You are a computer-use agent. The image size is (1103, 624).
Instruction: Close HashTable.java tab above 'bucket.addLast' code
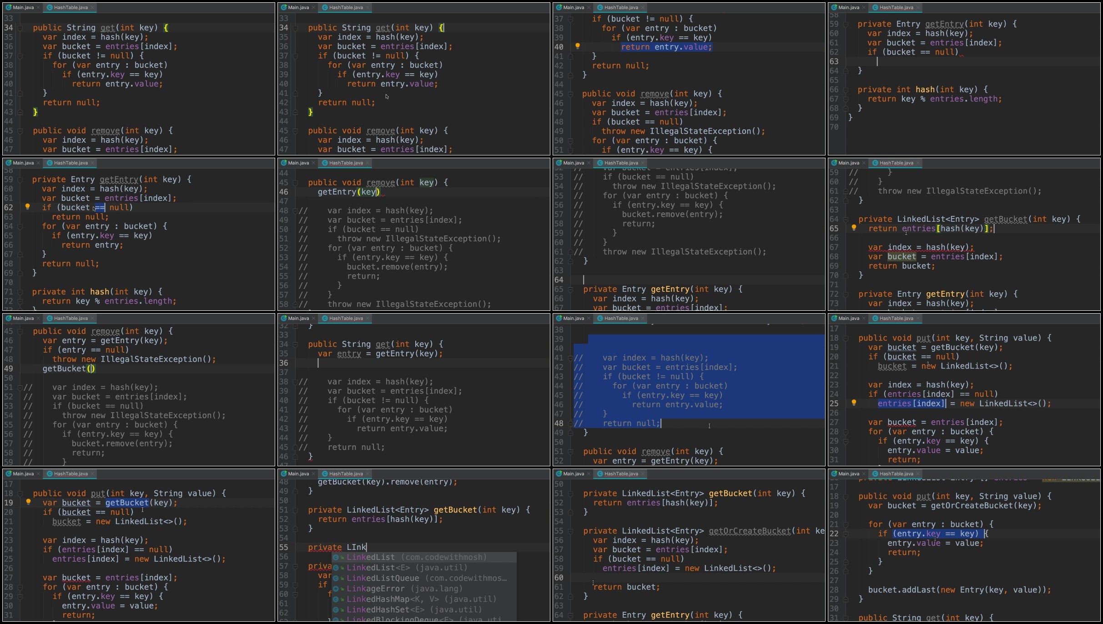pyautogui.click(x=918, y=474)
